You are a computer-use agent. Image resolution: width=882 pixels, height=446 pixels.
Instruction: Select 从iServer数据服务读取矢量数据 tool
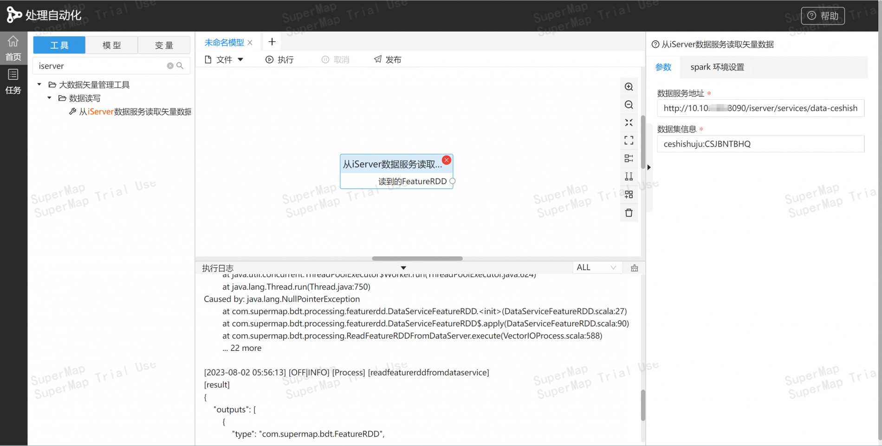click(130, 111)
